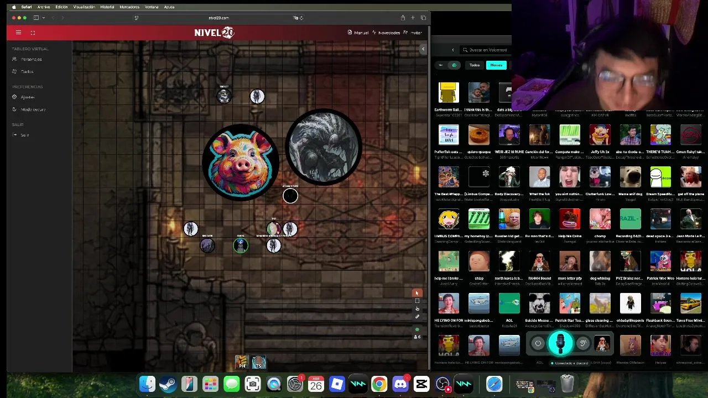Viewport: 708px width, 398px height.
Task: Collapse the right panel arrow on the board
Action: pos(423,49)
